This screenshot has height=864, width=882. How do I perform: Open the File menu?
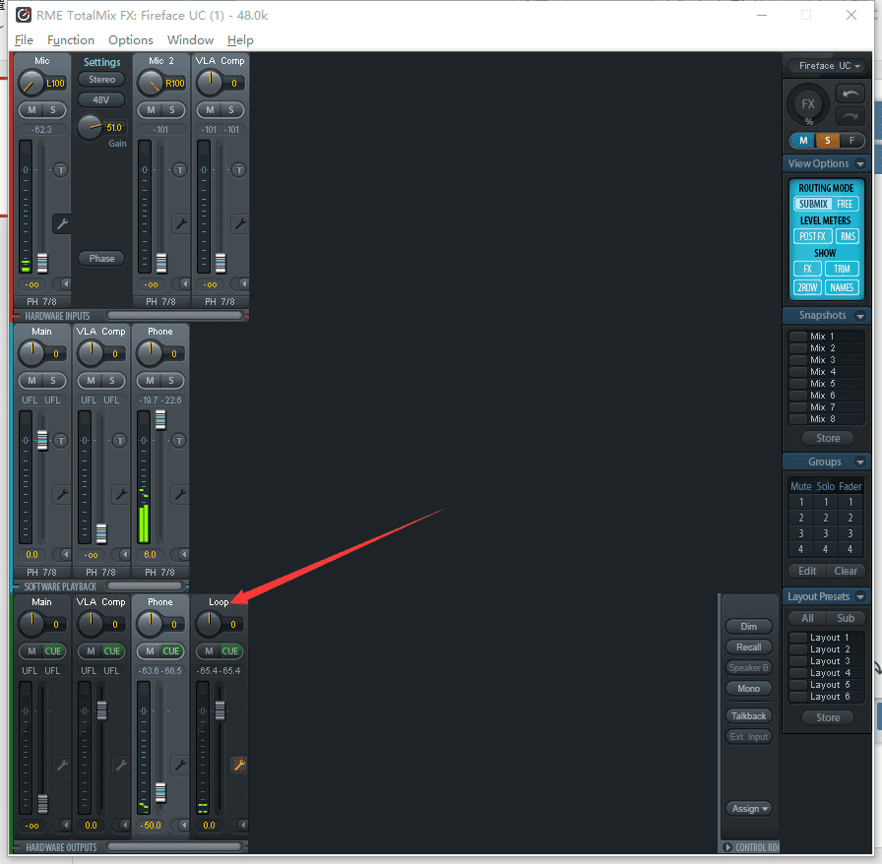(24, 40)
